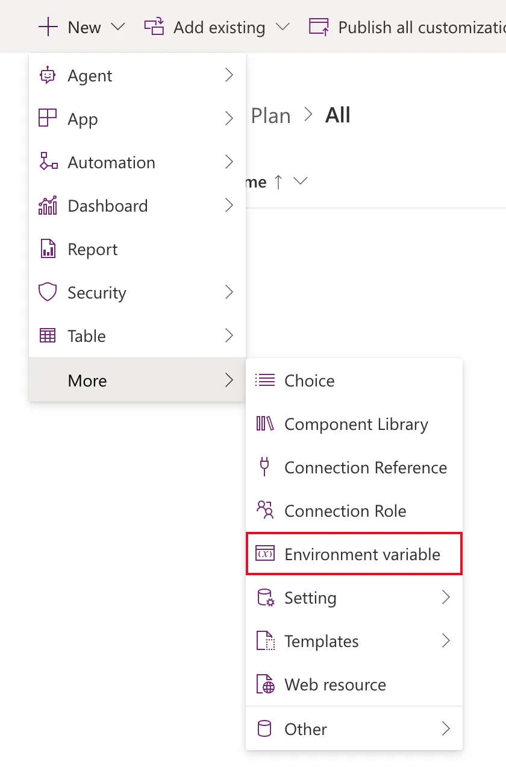Click the Add existing icon
506x767 pixels.
point(154,27)
